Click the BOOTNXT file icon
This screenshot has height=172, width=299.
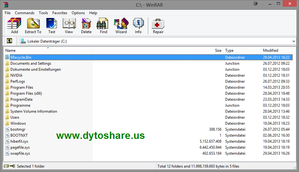tap(7, 135)
